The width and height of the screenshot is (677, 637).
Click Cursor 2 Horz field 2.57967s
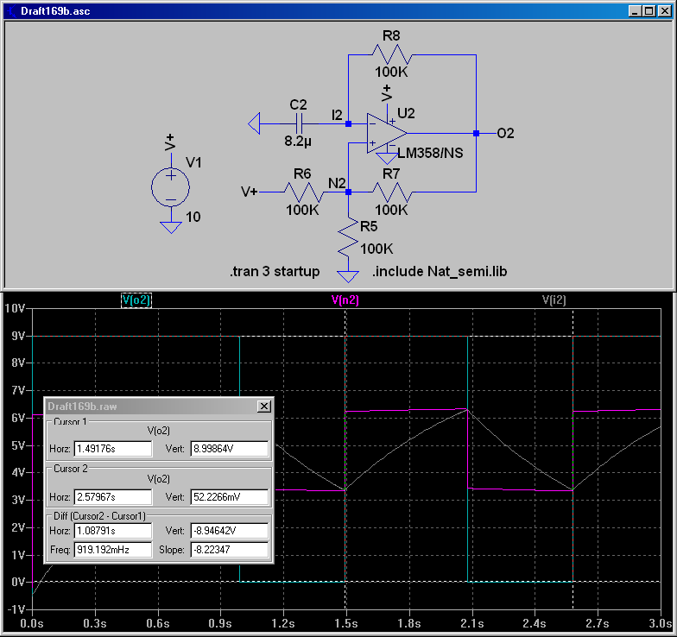tap(113, 497)
